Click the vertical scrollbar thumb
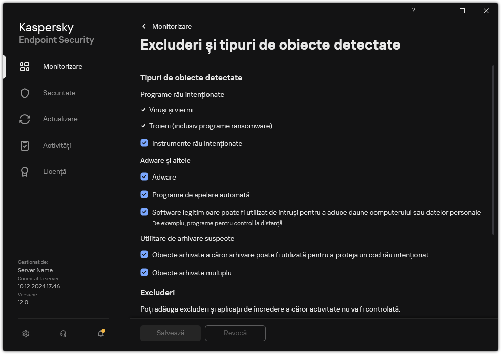 493,149
